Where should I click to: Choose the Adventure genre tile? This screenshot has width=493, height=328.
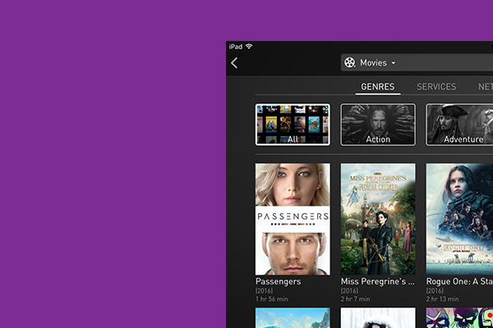459,125
